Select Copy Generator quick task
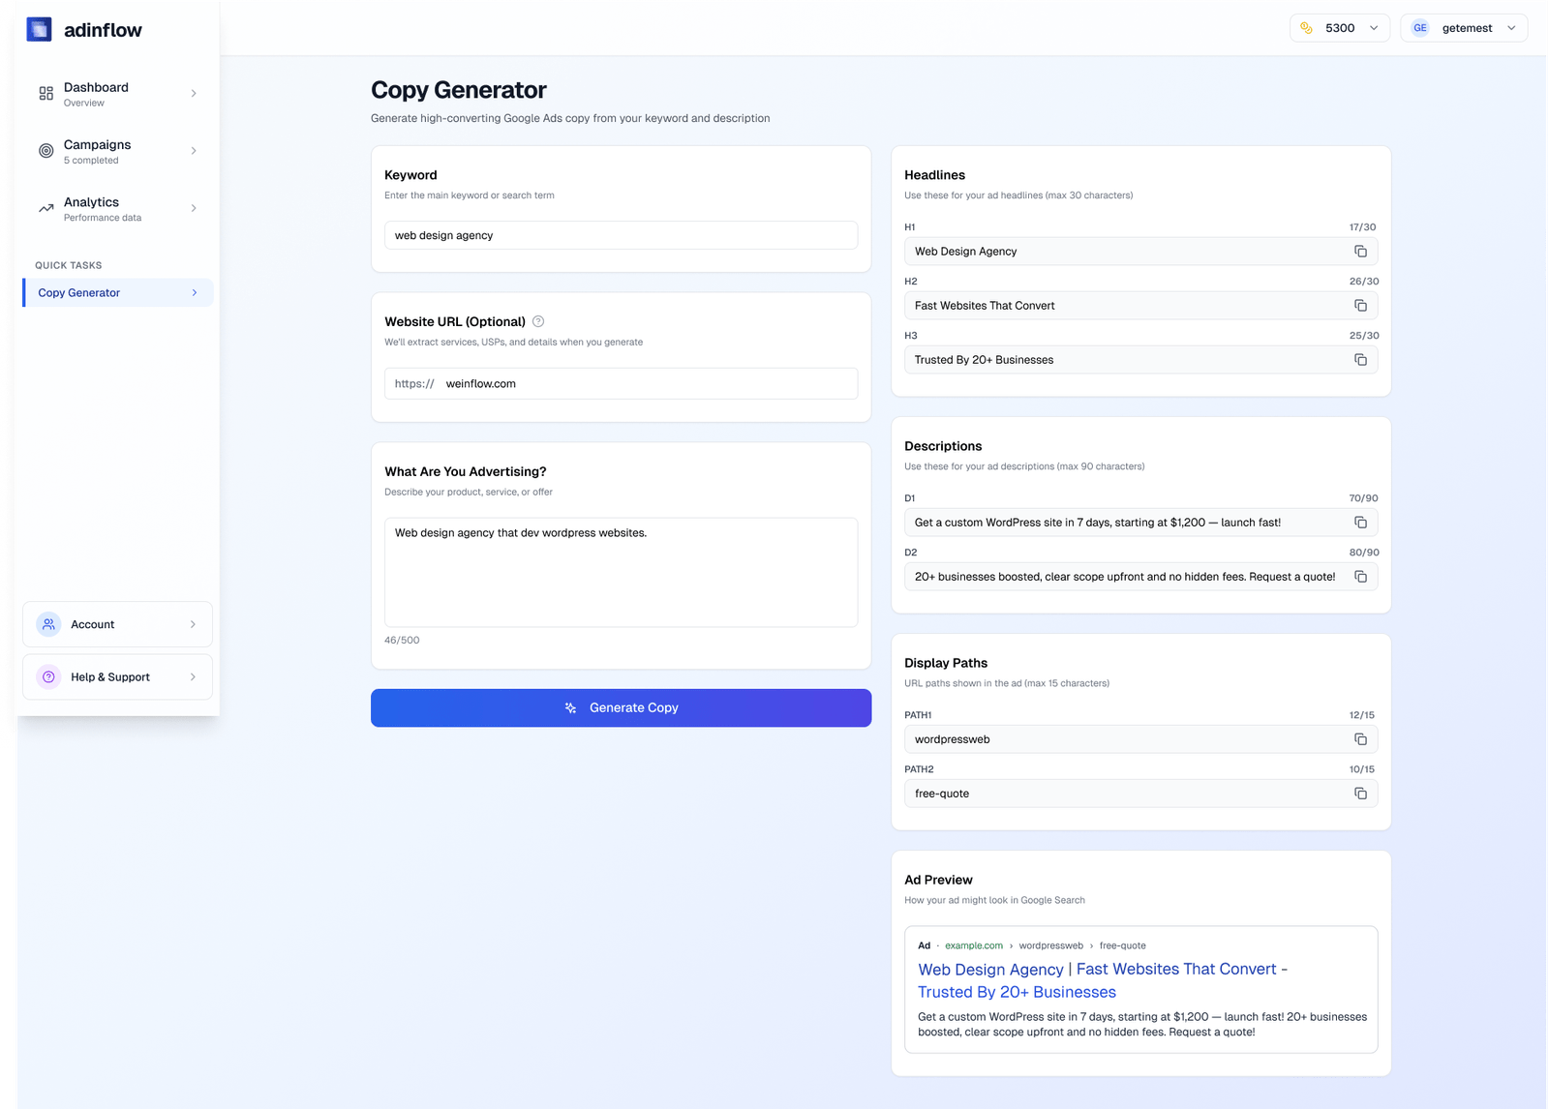The height and width of the screenshot is (1109, 1549). (117, 293)
